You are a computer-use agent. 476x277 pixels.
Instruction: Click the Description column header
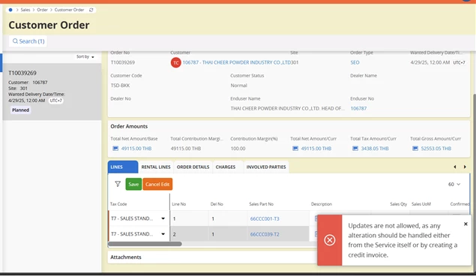click(322, 204)
